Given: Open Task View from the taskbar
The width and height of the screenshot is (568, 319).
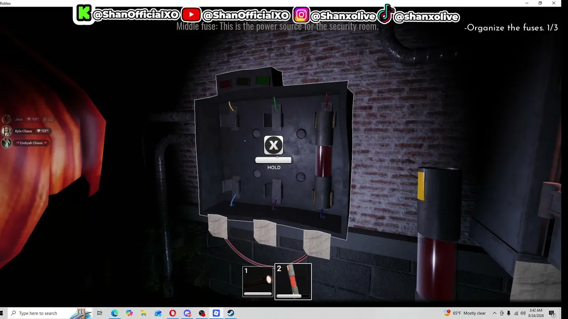Looking at the screenshot, I should [99, 313].
